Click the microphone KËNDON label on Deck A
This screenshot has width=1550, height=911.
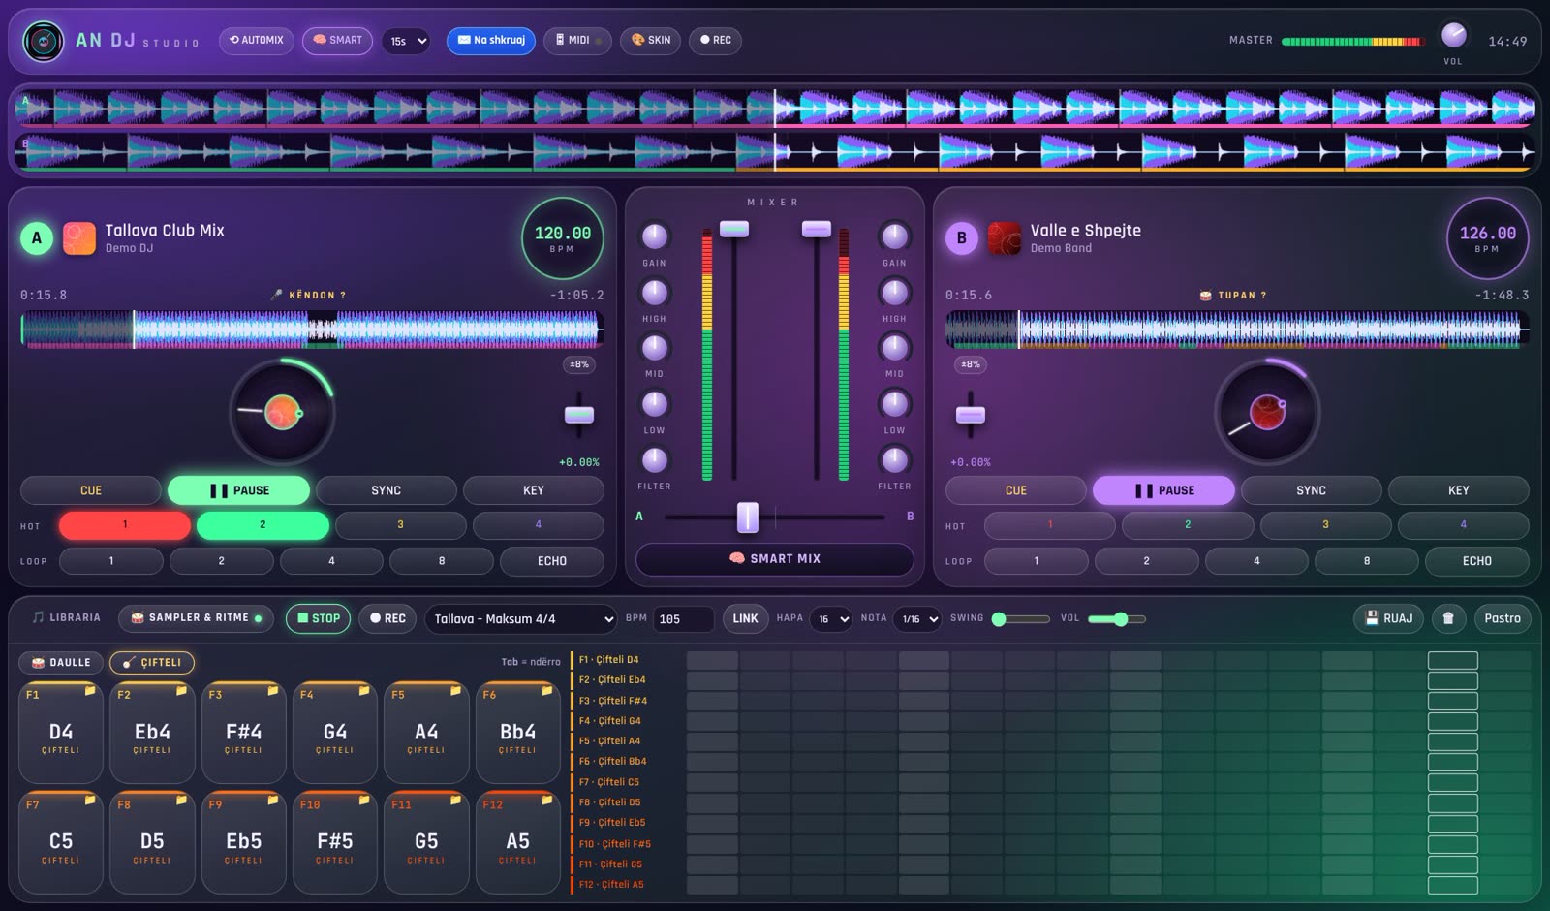point(308,295)
